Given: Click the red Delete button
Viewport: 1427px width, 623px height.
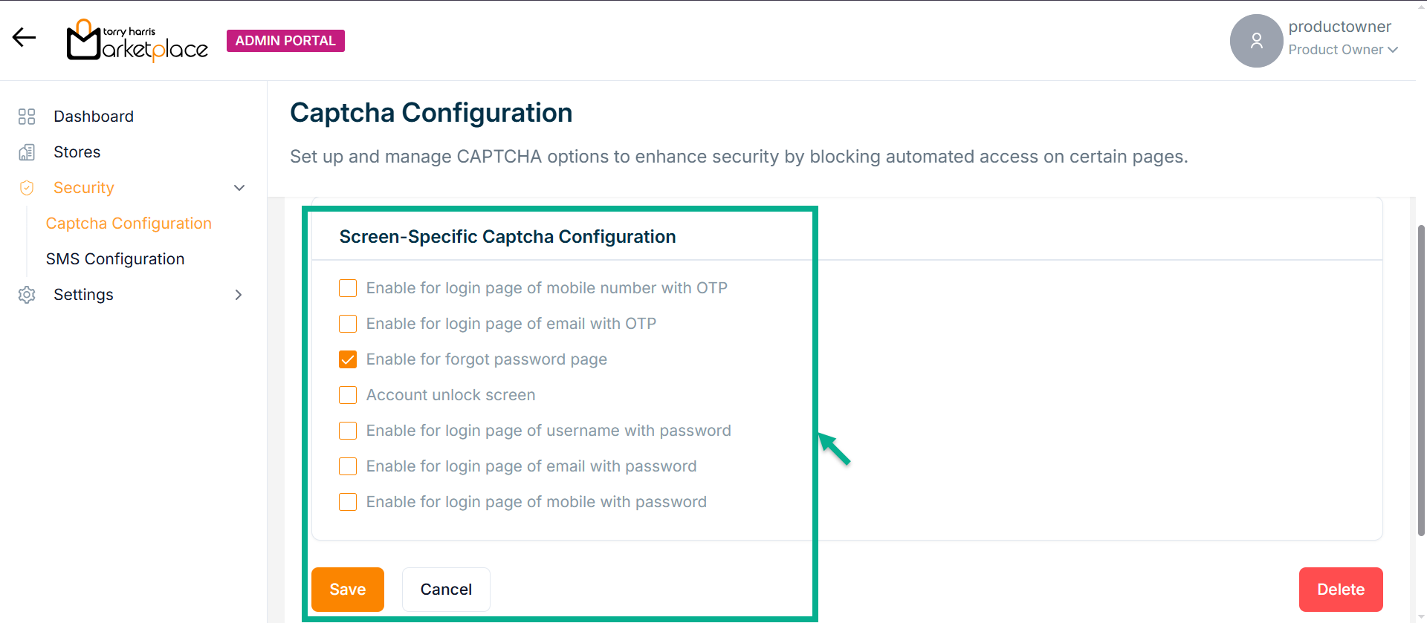Looking at the screenshot, I should (x=1341, y=590).
